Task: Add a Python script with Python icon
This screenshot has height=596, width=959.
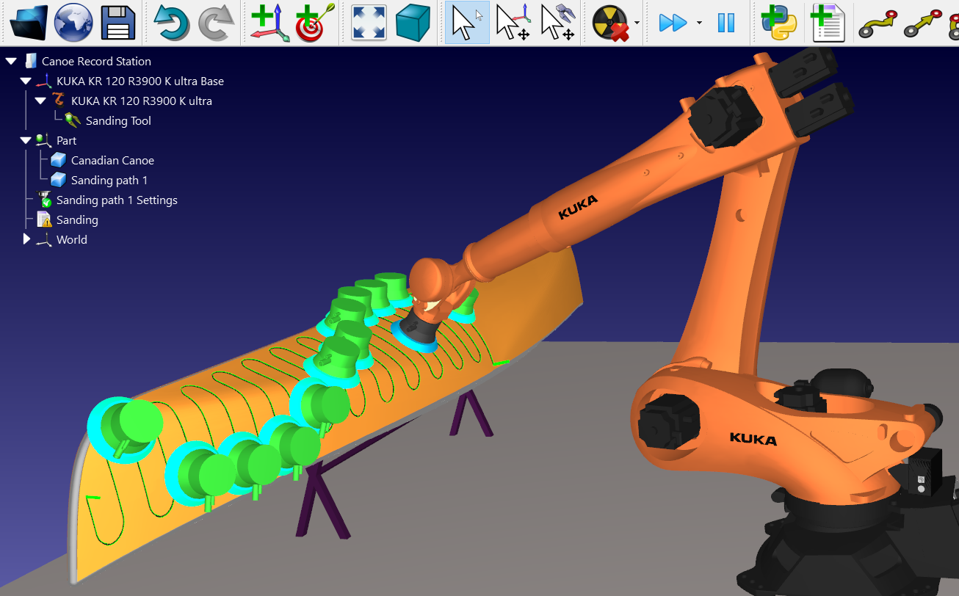Action: click(779, 23)
